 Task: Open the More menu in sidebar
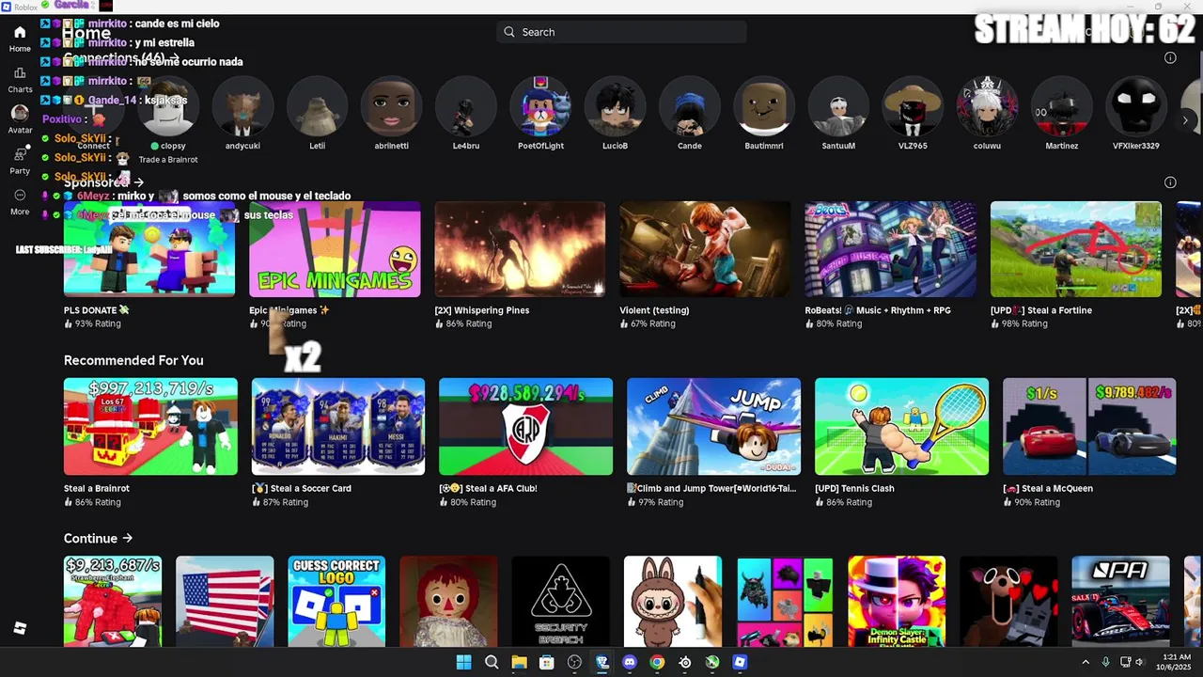pos(20,201)
